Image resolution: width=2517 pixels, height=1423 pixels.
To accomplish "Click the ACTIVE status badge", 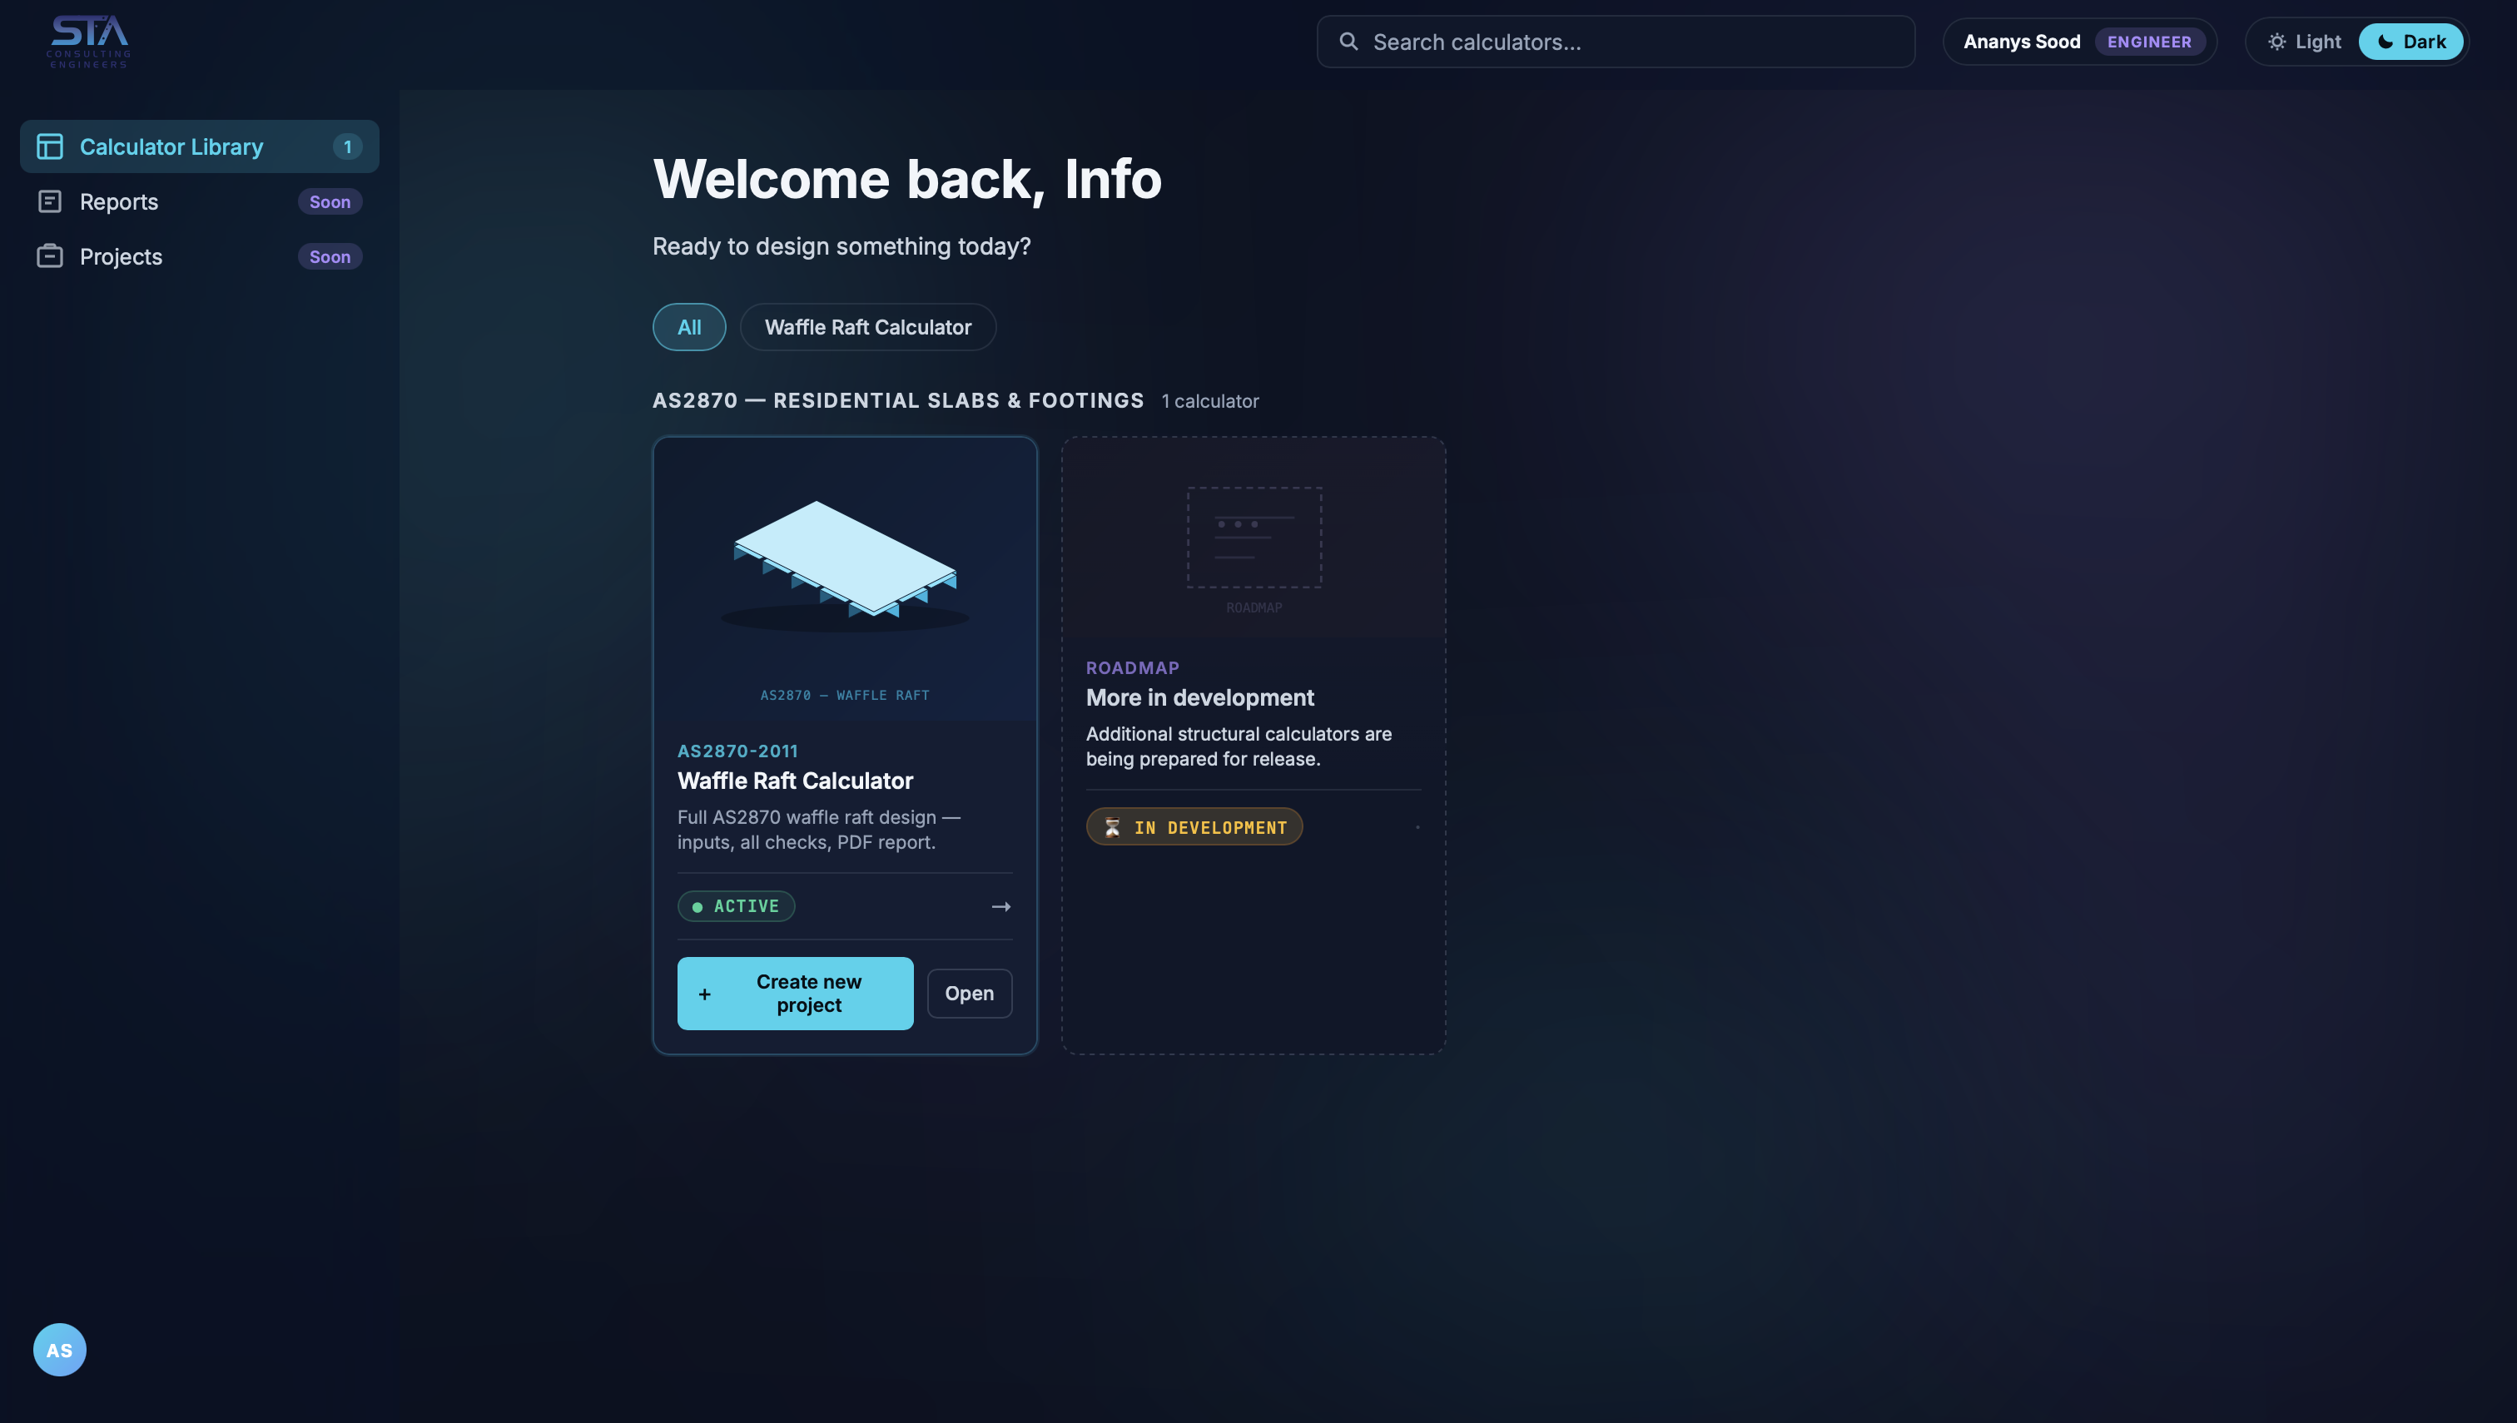I will pos(736,906).
